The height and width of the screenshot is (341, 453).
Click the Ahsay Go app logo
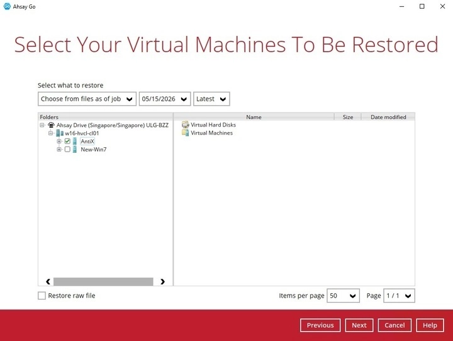(x=7, y=6)
